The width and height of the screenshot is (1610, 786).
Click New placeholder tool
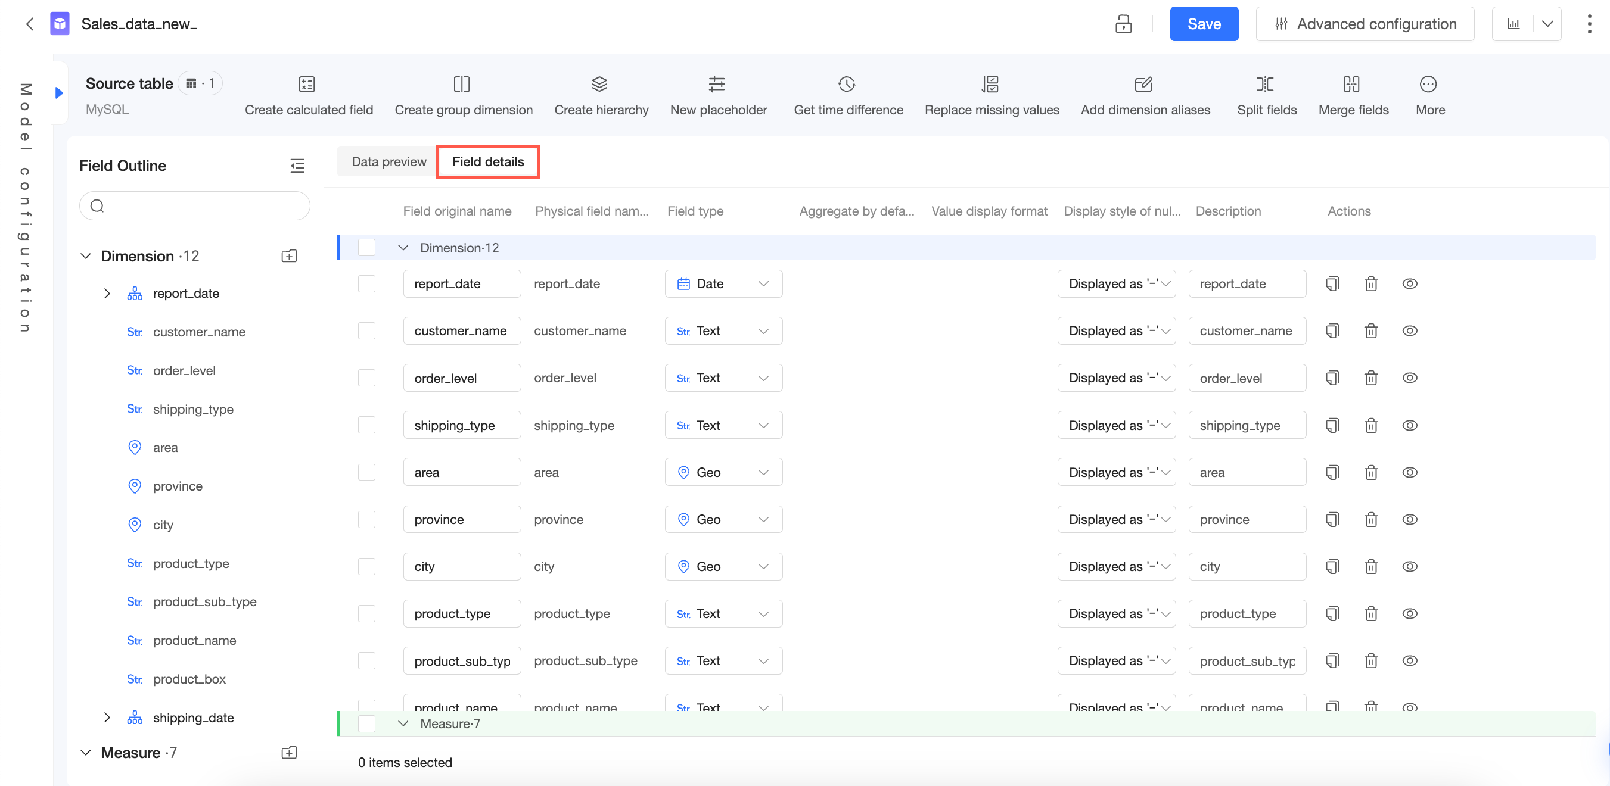coord(718,96)
